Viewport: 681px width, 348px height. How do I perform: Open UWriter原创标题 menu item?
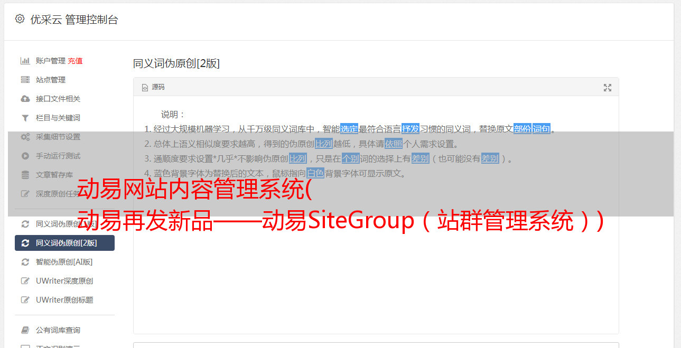64,300
